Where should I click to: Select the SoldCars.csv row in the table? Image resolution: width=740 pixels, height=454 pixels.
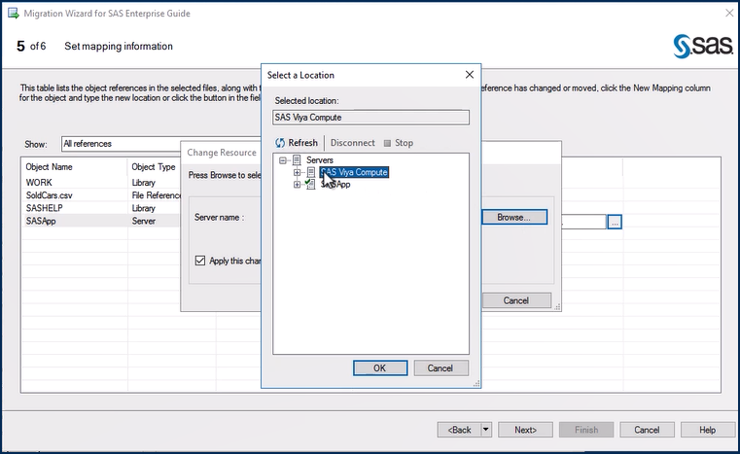(49, 194)
